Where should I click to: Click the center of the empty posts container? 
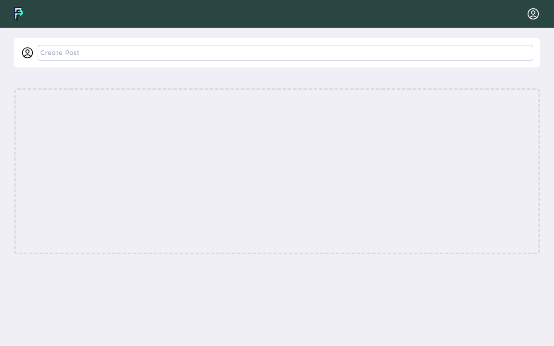tap(277, 171)
